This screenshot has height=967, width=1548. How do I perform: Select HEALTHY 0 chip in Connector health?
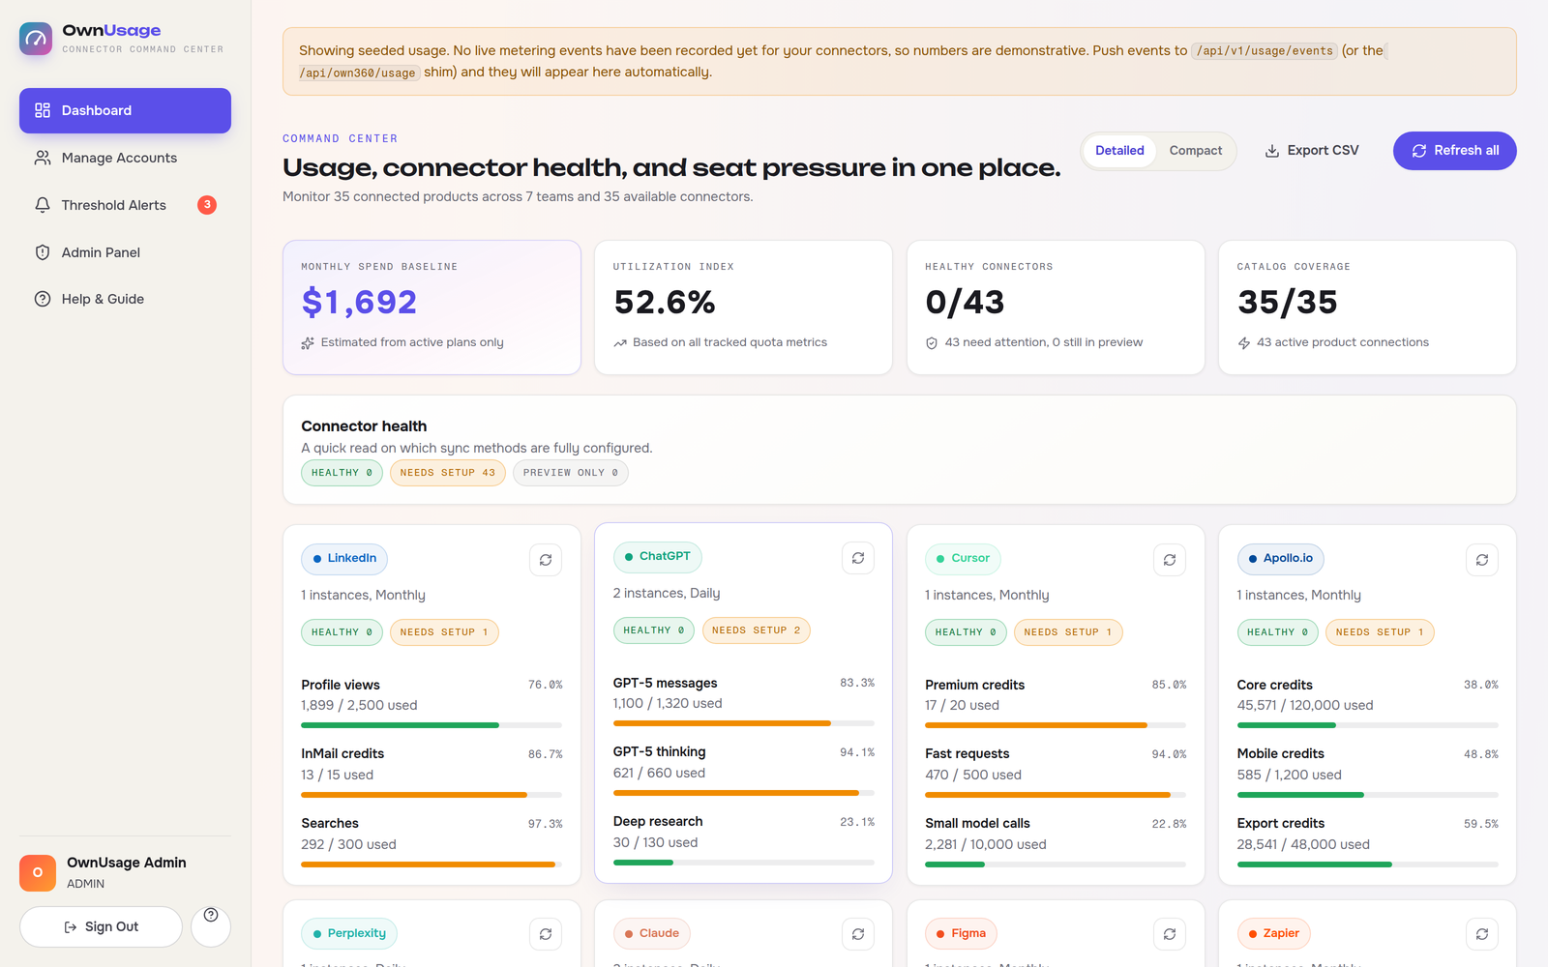[342, 473]
